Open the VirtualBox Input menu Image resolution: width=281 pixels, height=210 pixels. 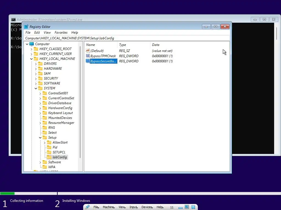(134, 207)
